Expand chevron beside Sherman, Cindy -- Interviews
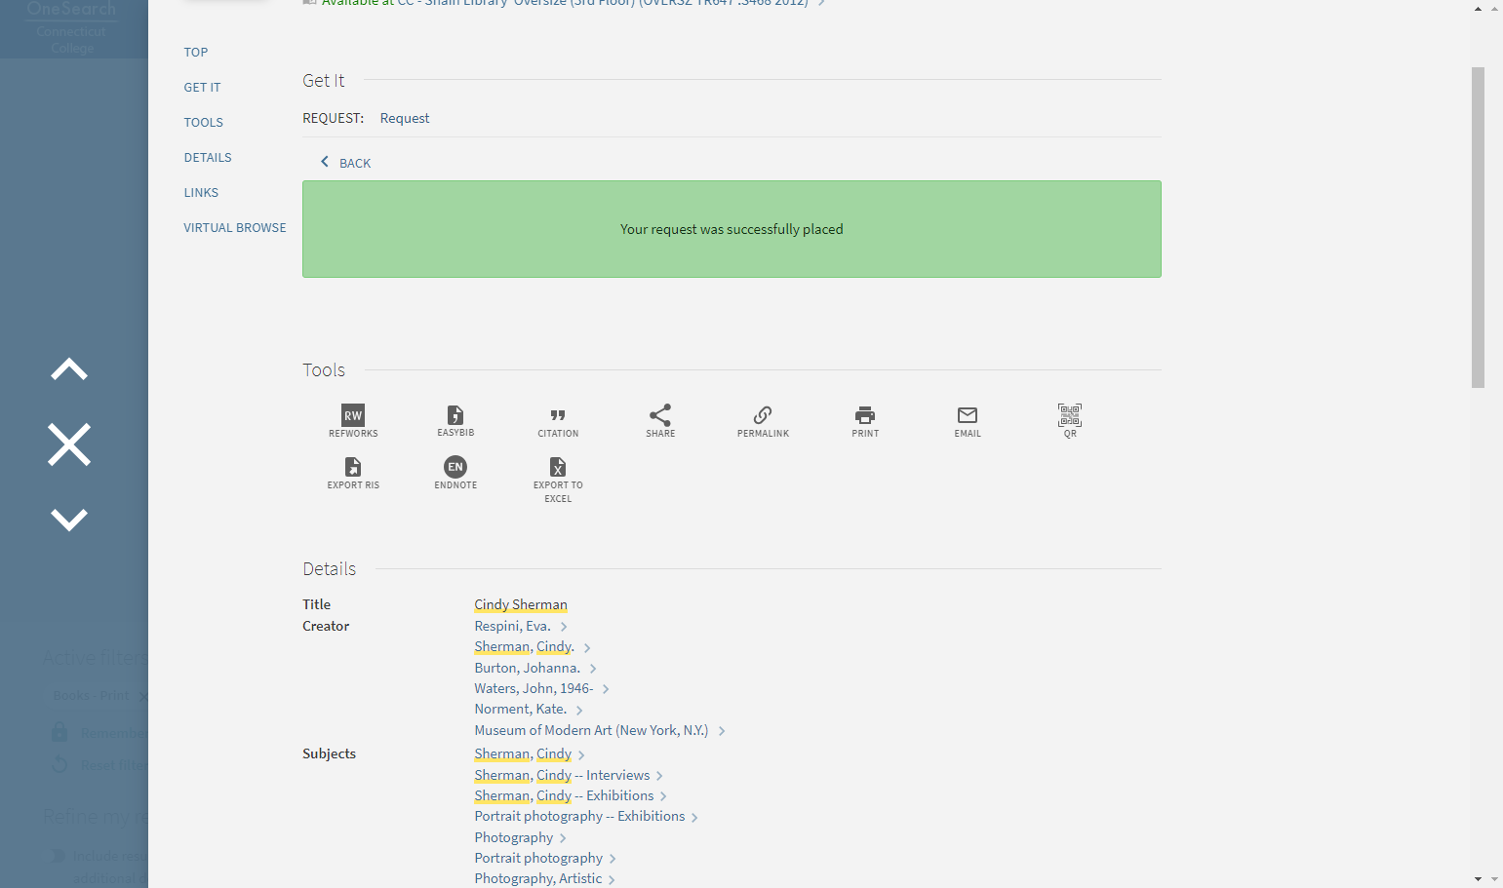The width and height of the screenshot is (1503, 888). tap(659, 776)
